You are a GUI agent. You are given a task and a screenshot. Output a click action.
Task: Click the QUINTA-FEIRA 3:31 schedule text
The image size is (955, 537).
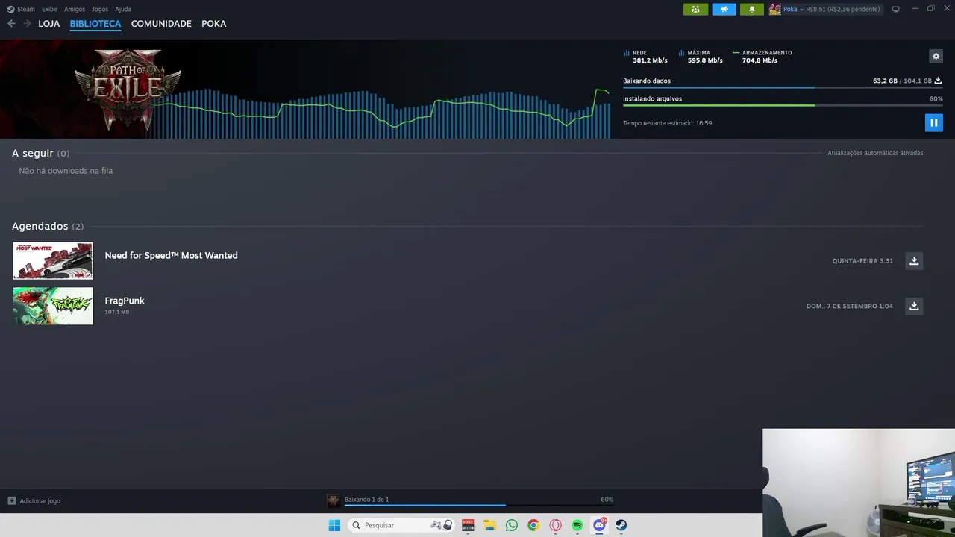pyautogui.click(x=862, y=261)
